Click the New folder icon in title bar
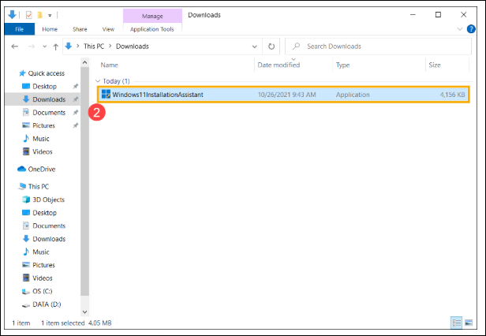This screenshot has height=336, width=486. tap(39, 15)
